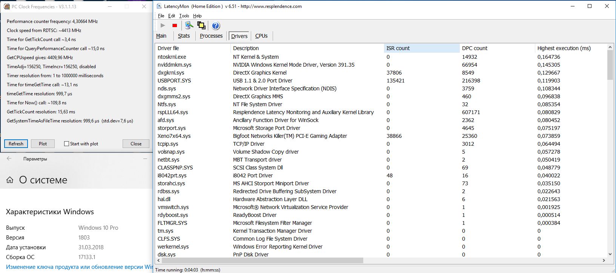Toggle the Start with plot checkbox
Screen dimensions: 616x273
coord(66,143)
